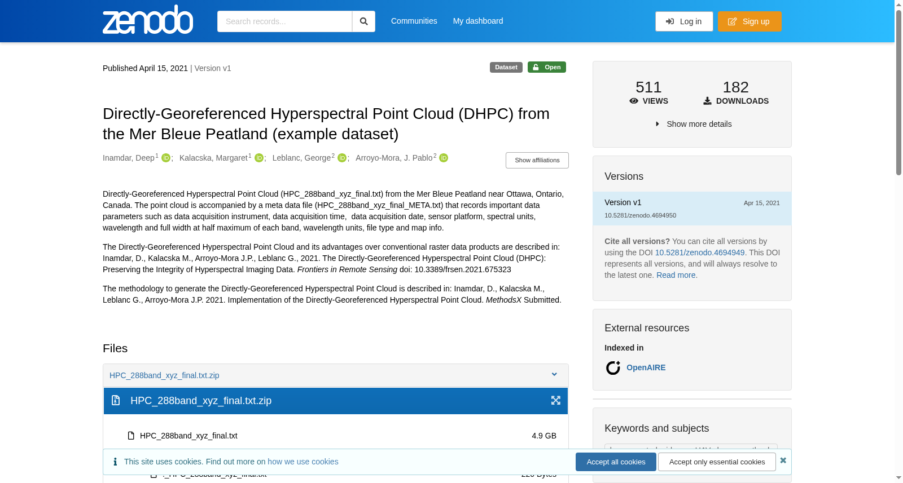Open the Zenodo logo homepage
The width and height of the screenshot is (903, 483).
coord(148,20)
